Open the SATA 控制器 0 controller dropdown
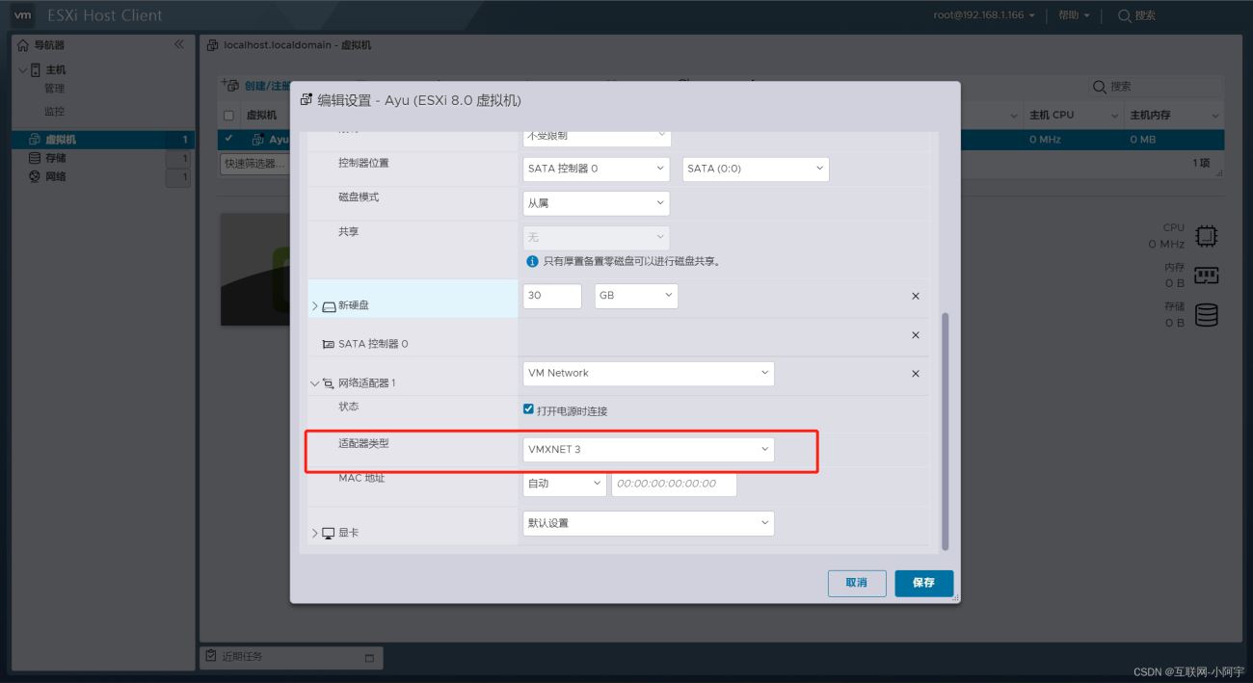The height and width of the screenshot is (683, 1253). pos(597,169)
